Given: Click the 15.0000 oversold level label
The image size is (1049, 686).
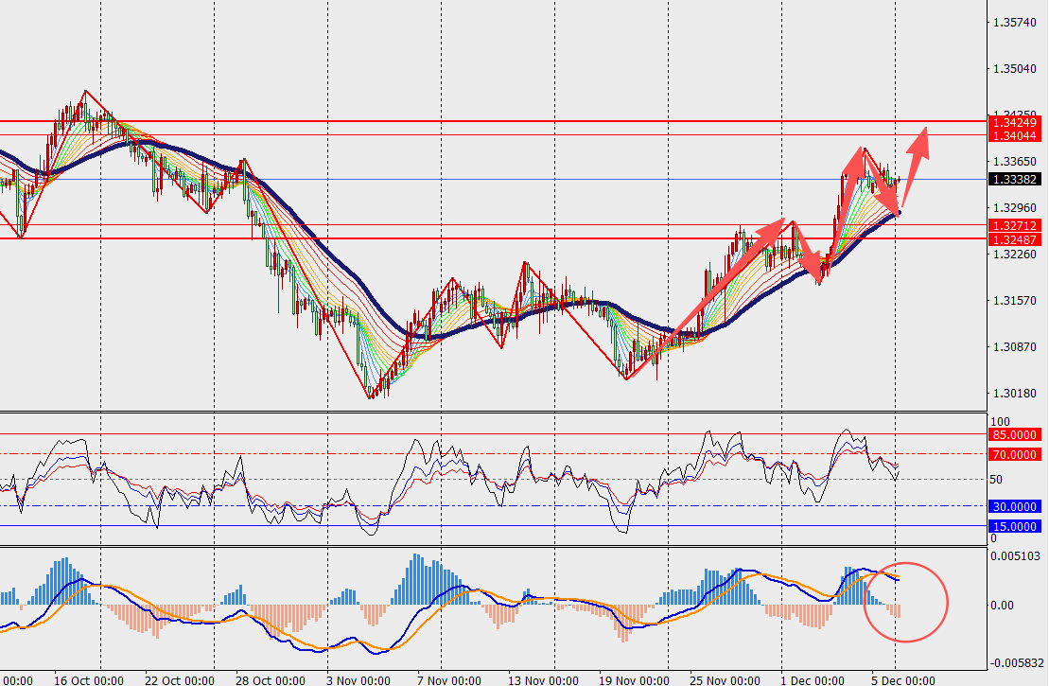Looking at the screenshot, I should point(1014,526).
